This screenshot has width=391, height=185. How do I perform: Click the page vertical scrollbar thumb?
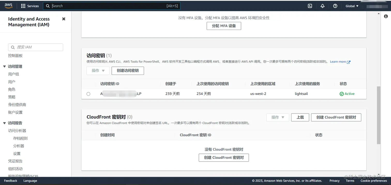coord(379,115)
